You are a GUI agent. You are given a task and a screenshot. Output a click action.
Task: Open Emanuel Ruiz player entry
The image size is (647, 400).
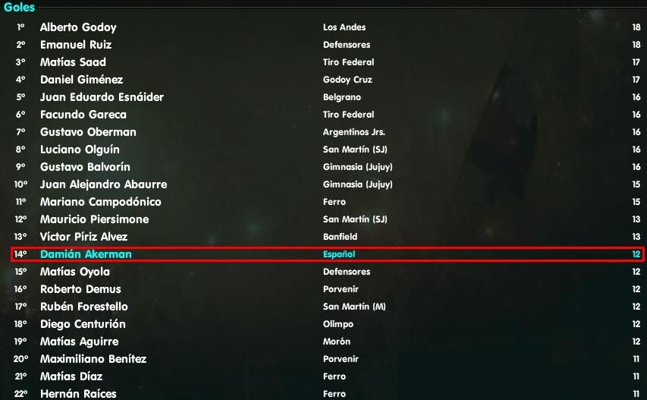coord(76,45)
